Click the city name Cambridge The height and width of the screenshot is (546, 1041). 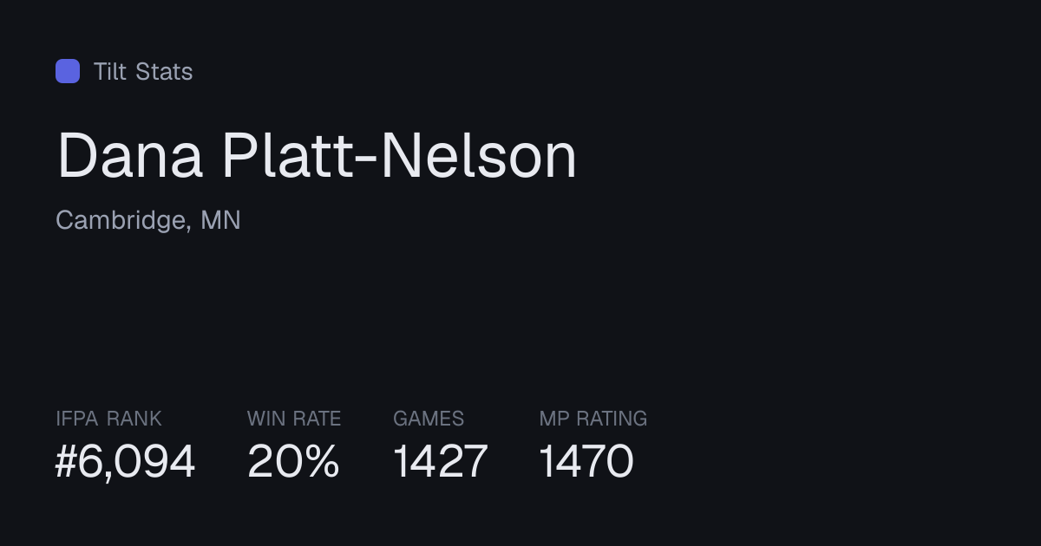(x=121, y=221)
